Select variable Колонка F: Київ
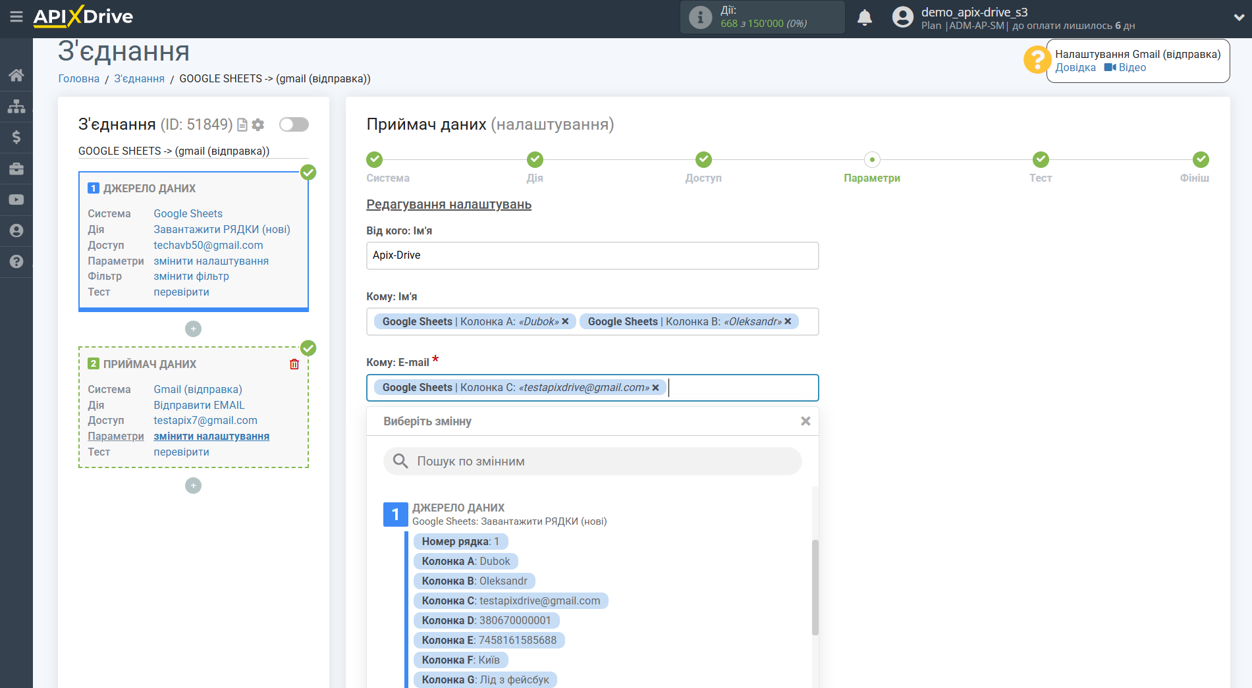Viewport: 1252px width, 688px height. tap(460, 660)
